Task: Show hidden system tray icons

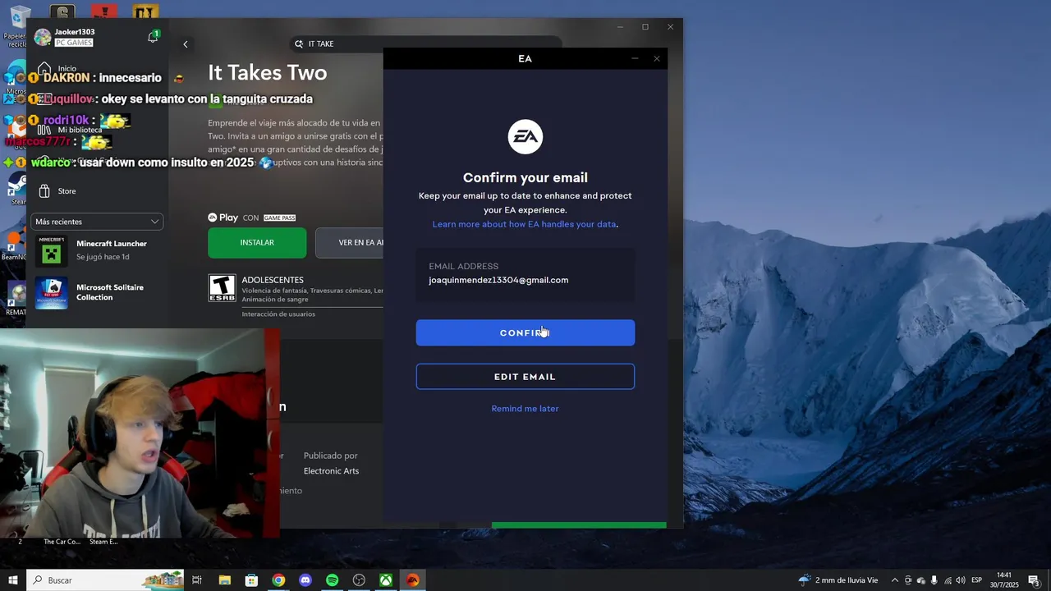Action: (895, 580)
